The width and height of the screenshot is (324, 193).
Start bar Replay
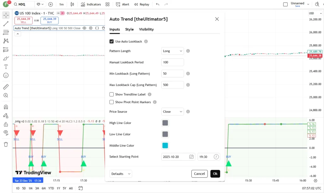pos(141,4)
